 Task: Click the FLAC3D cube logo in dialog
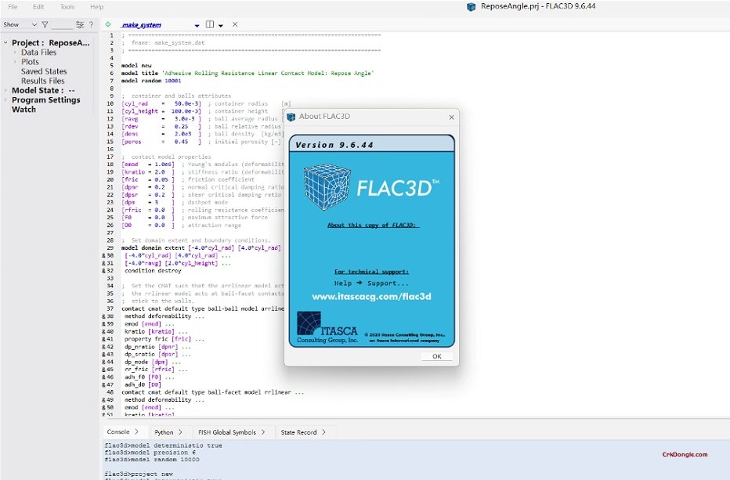(327, 187)
